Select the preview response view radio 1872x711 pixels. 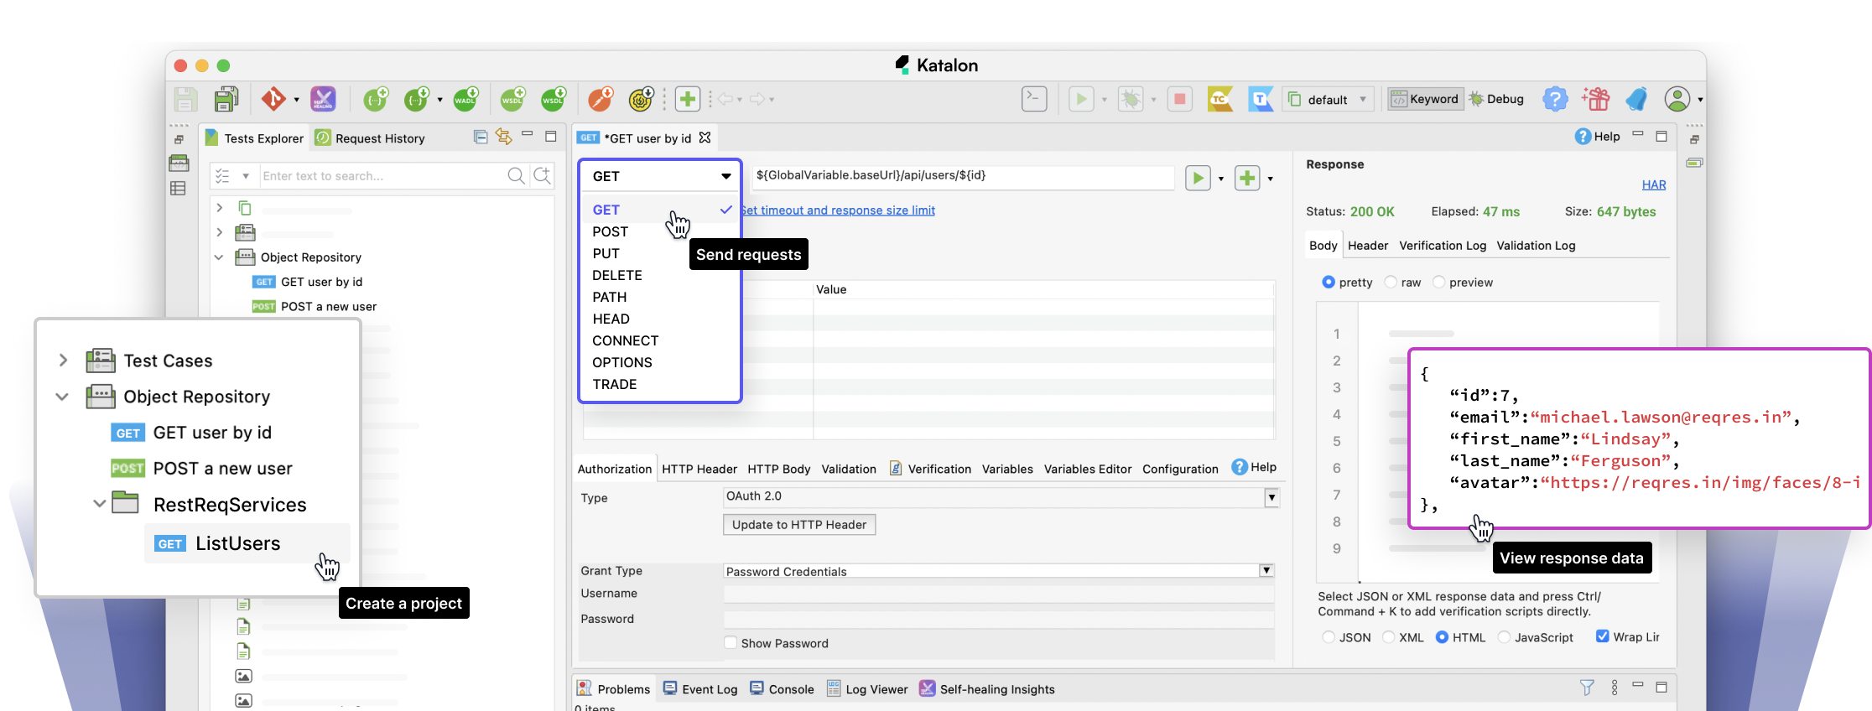point(1439,283)
